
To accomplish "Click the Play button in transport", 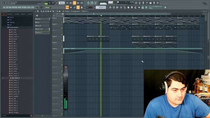I will coord(50,3).
